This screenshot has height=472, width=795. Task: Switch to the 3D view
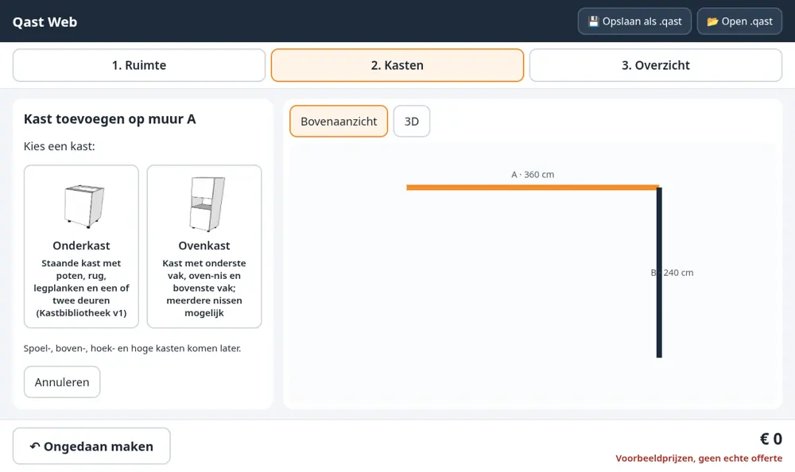412,121
